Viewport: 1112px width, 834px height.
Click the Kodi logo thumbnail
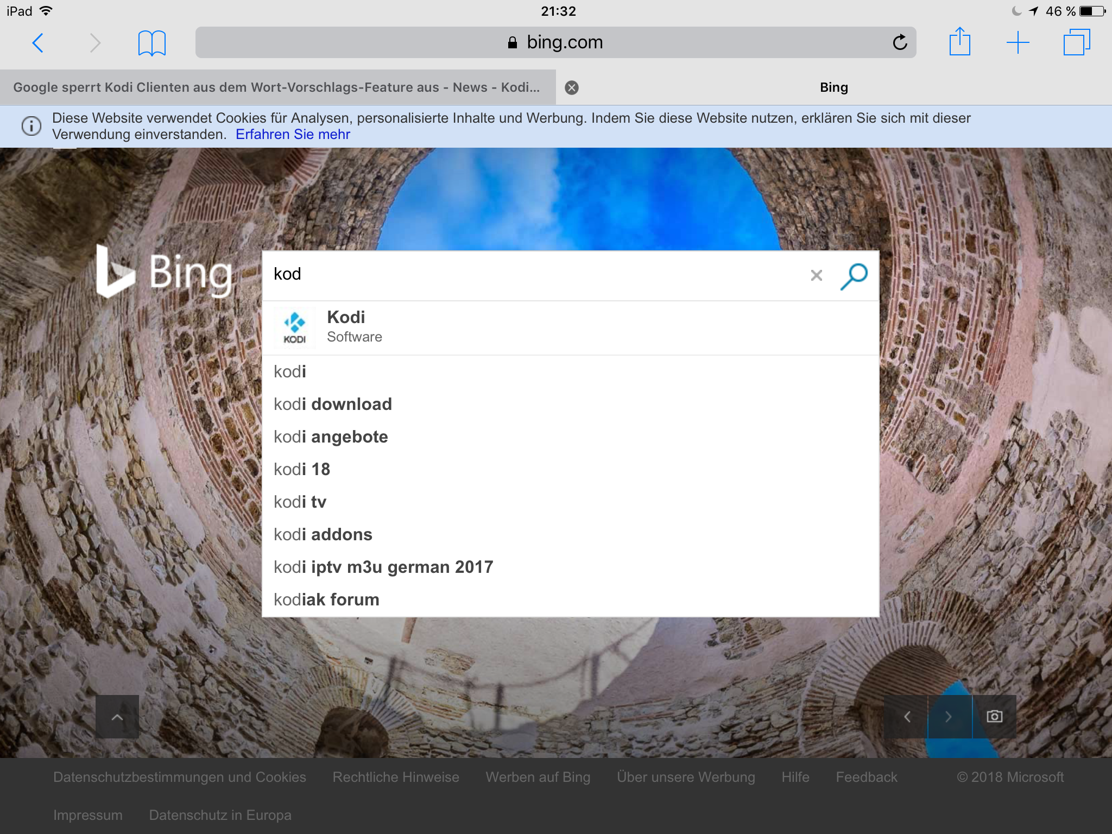coord(295,328)
